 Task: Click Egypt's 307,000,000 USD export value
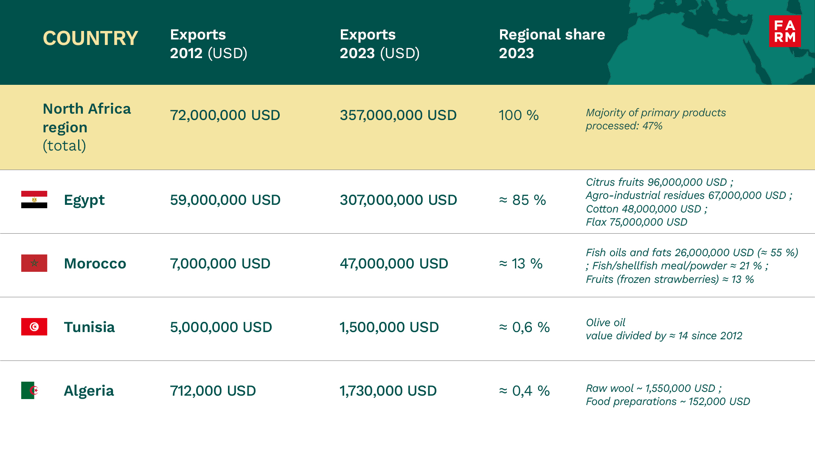(x=398, y=200)
